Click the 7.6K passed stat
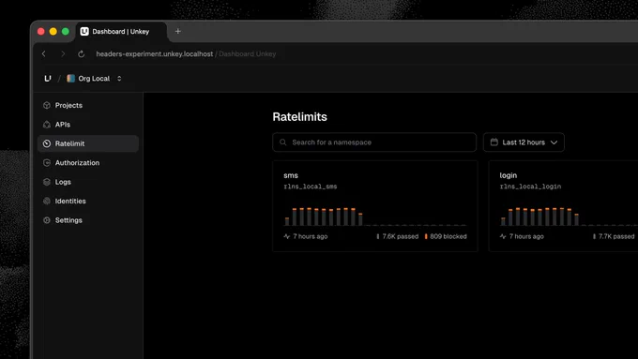638x359 pixels. click(x=397, y=236)
